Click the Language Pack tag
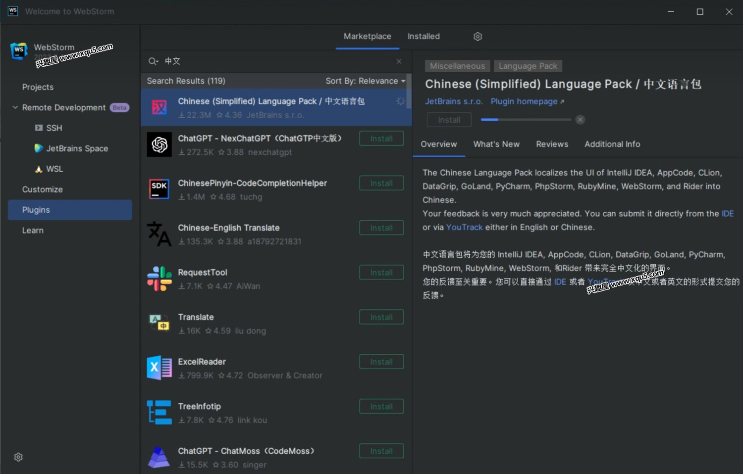Screen dimensions: 743x474 pyautogui.click(x=528, y=66)
